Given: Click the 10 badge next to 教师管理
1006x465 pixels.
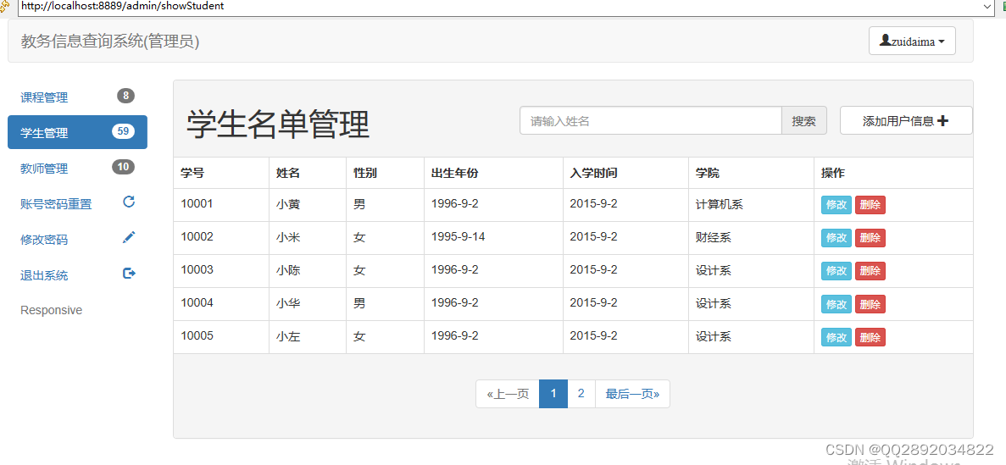Looking at the screenshot, I should coord(123,167).
